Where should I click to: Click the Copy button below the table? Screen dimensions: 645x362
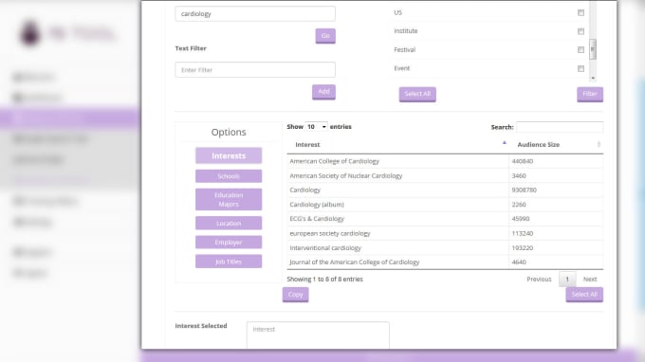point(295,295)
